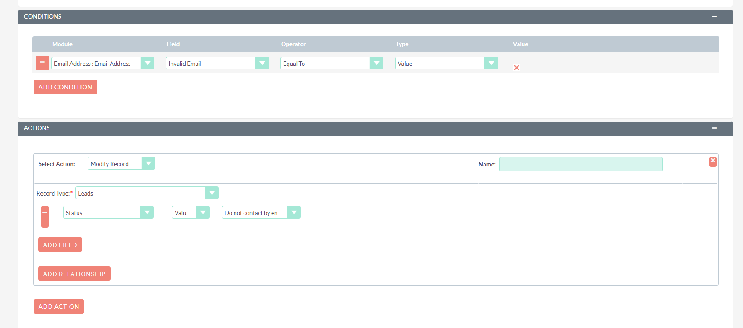
Task: Focus the action Name input field
Action: pos(580,164)
